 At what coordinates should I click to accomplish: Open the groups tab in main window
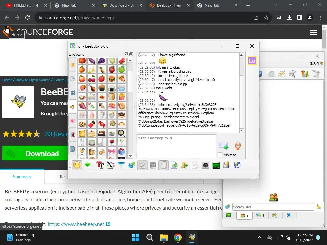274,215
